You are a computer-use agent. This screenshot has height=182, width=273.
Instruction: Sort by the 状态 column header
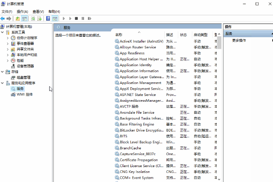point(183,35)
